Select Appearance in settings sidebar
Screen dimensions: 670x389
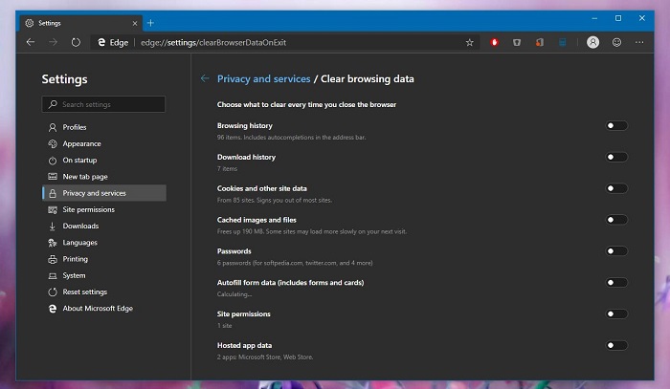(x=81, y=143)
